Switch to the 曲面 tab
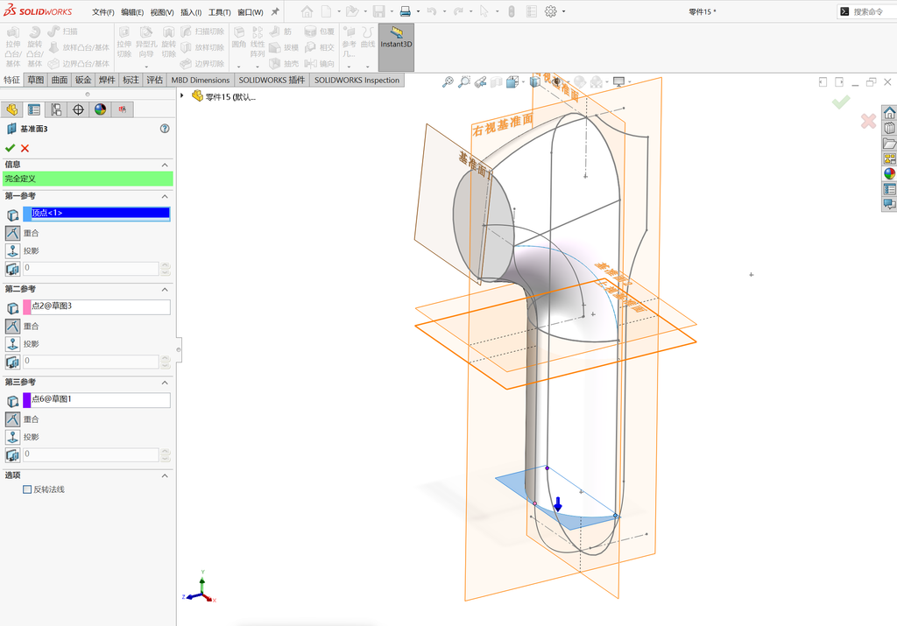897x626 pixels. click(60, 80)
